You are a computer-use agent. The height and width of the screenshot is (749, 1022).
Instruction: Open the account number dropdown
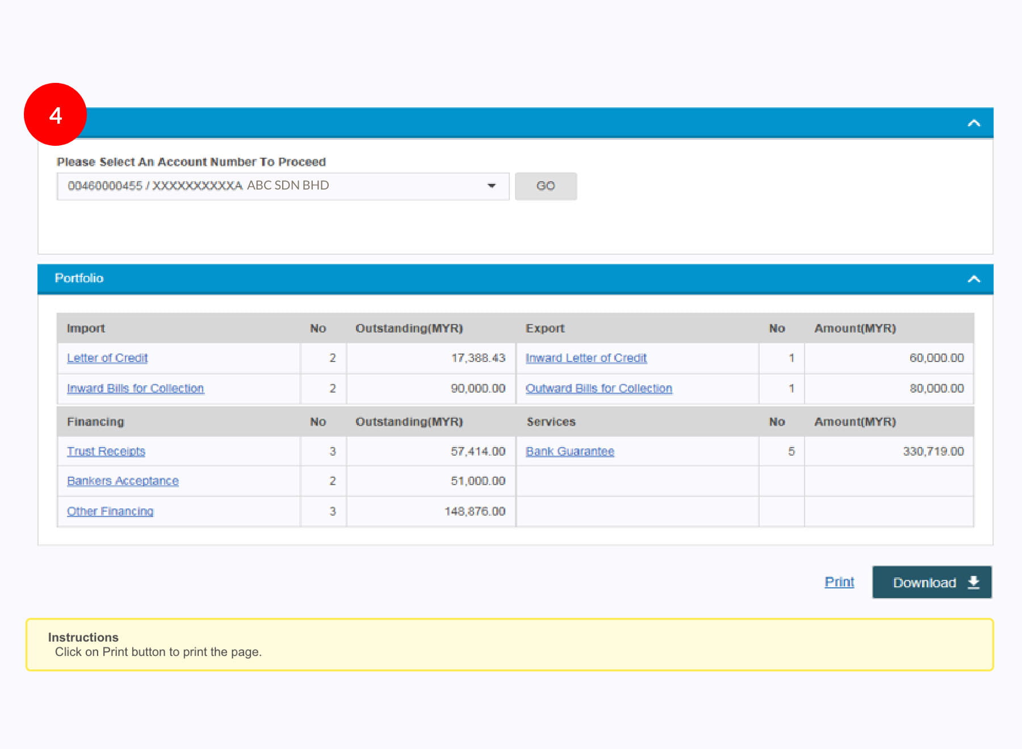pyautogui.click(x=491, y=186)
